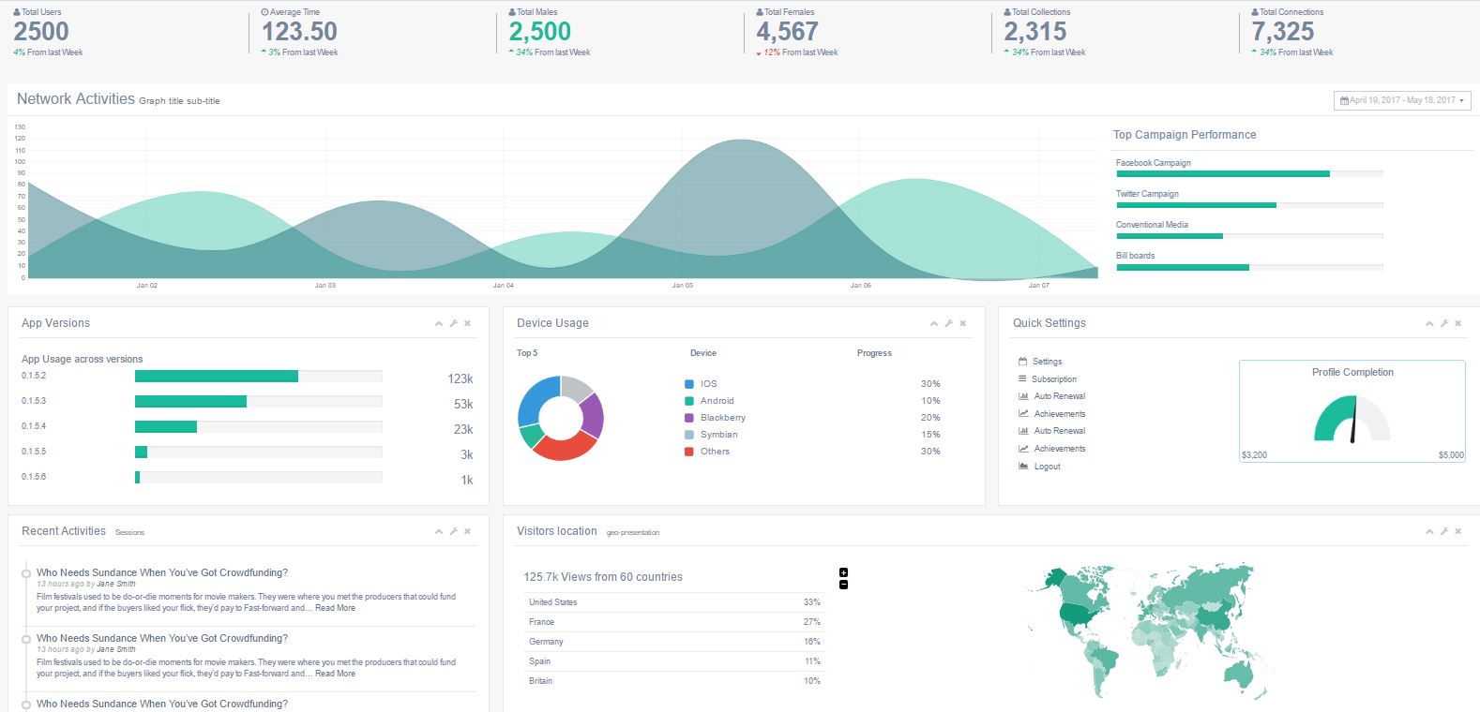The height and width of the screenshot is (712, 1480).
Task: Click the Facebook Campaign progress bar
Action: 1249,173
